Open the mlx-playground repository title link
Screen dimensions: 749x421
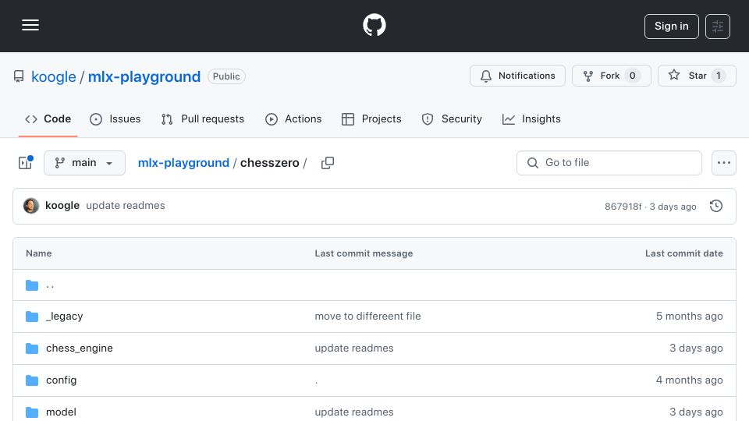point(144,76)
